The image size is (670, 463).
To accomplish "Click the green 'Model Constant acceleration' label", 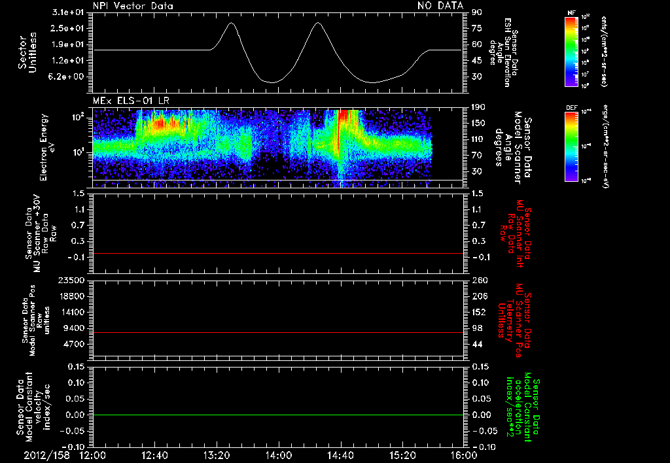I will click(523, 407).
